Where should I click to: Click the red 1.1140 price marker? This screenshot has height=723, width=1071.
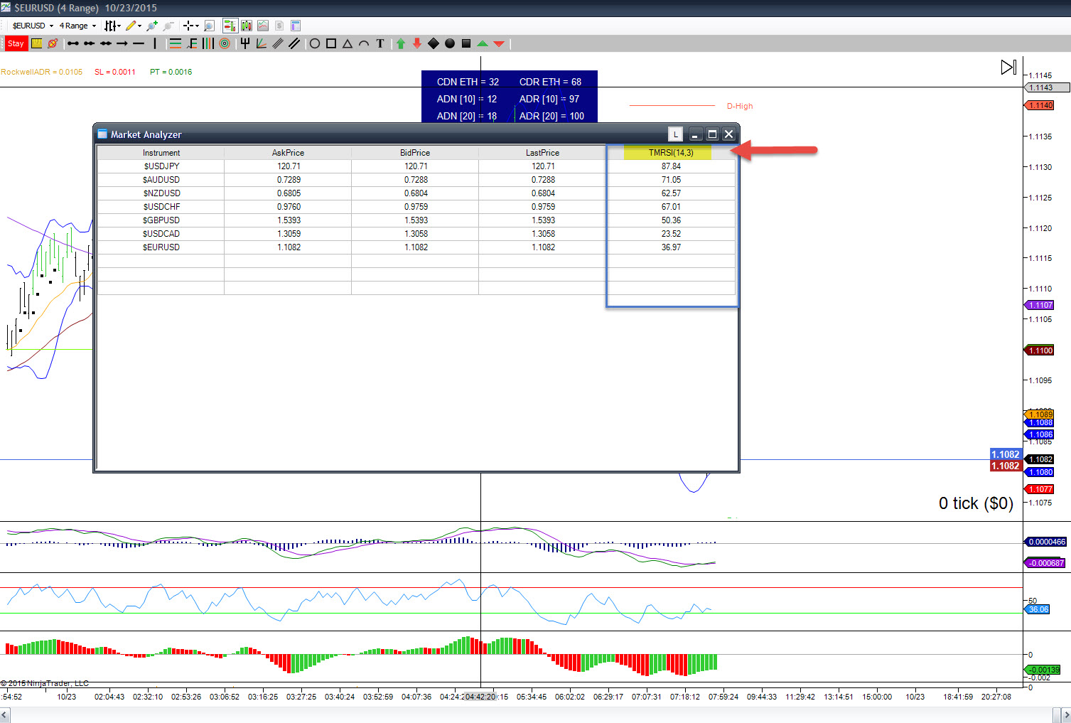[x=1040, y=105]
